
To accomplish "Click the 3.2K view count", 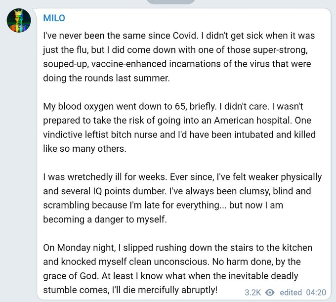I will (x=253, y=292).
